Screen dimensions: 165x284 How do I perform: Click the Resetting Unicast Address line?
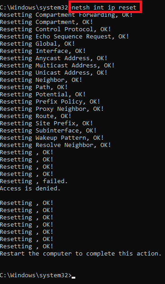54,73
